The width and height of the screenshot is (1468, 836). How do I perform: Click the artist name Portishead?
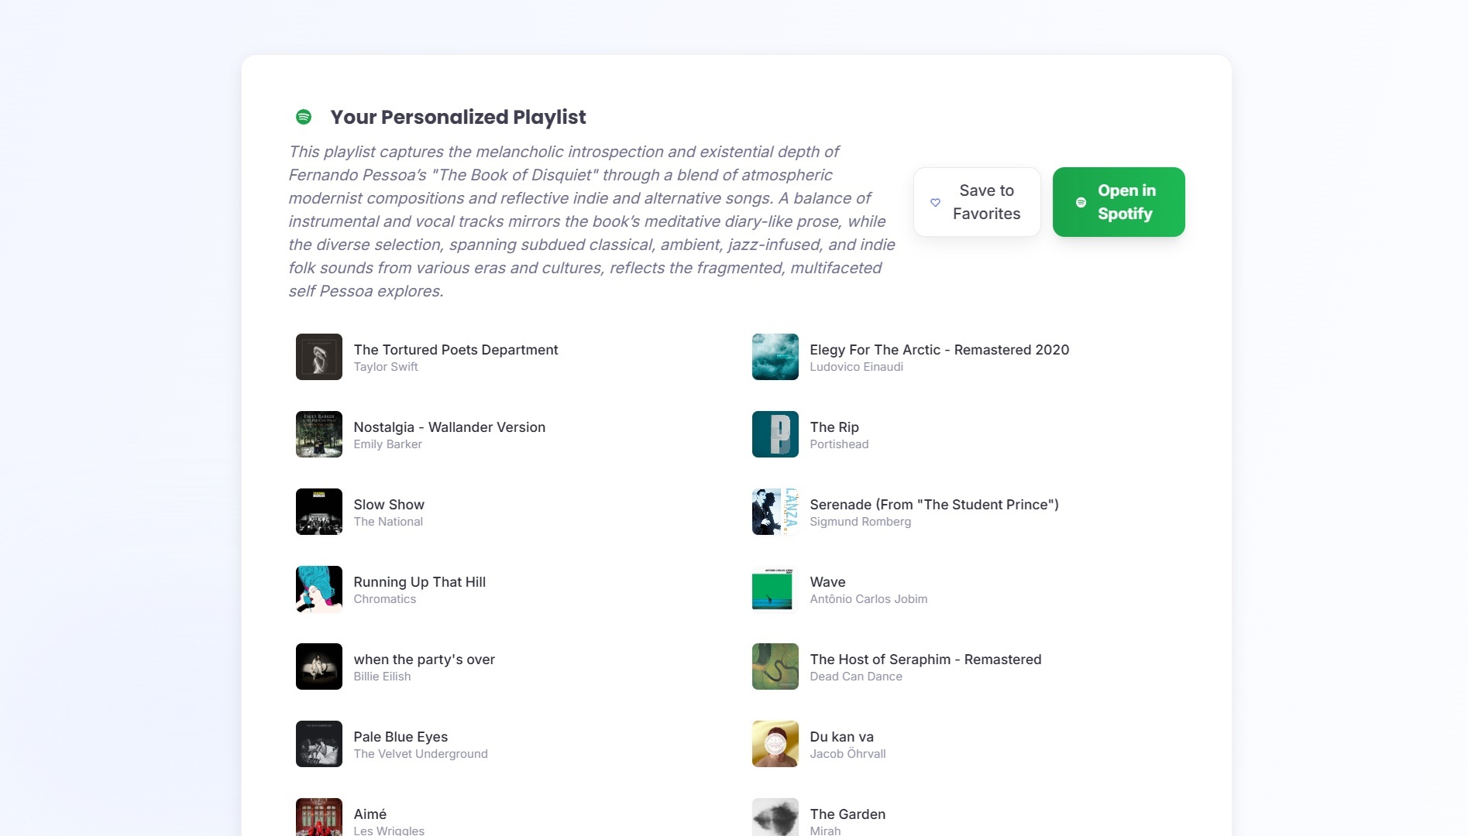tap(839, 444)
